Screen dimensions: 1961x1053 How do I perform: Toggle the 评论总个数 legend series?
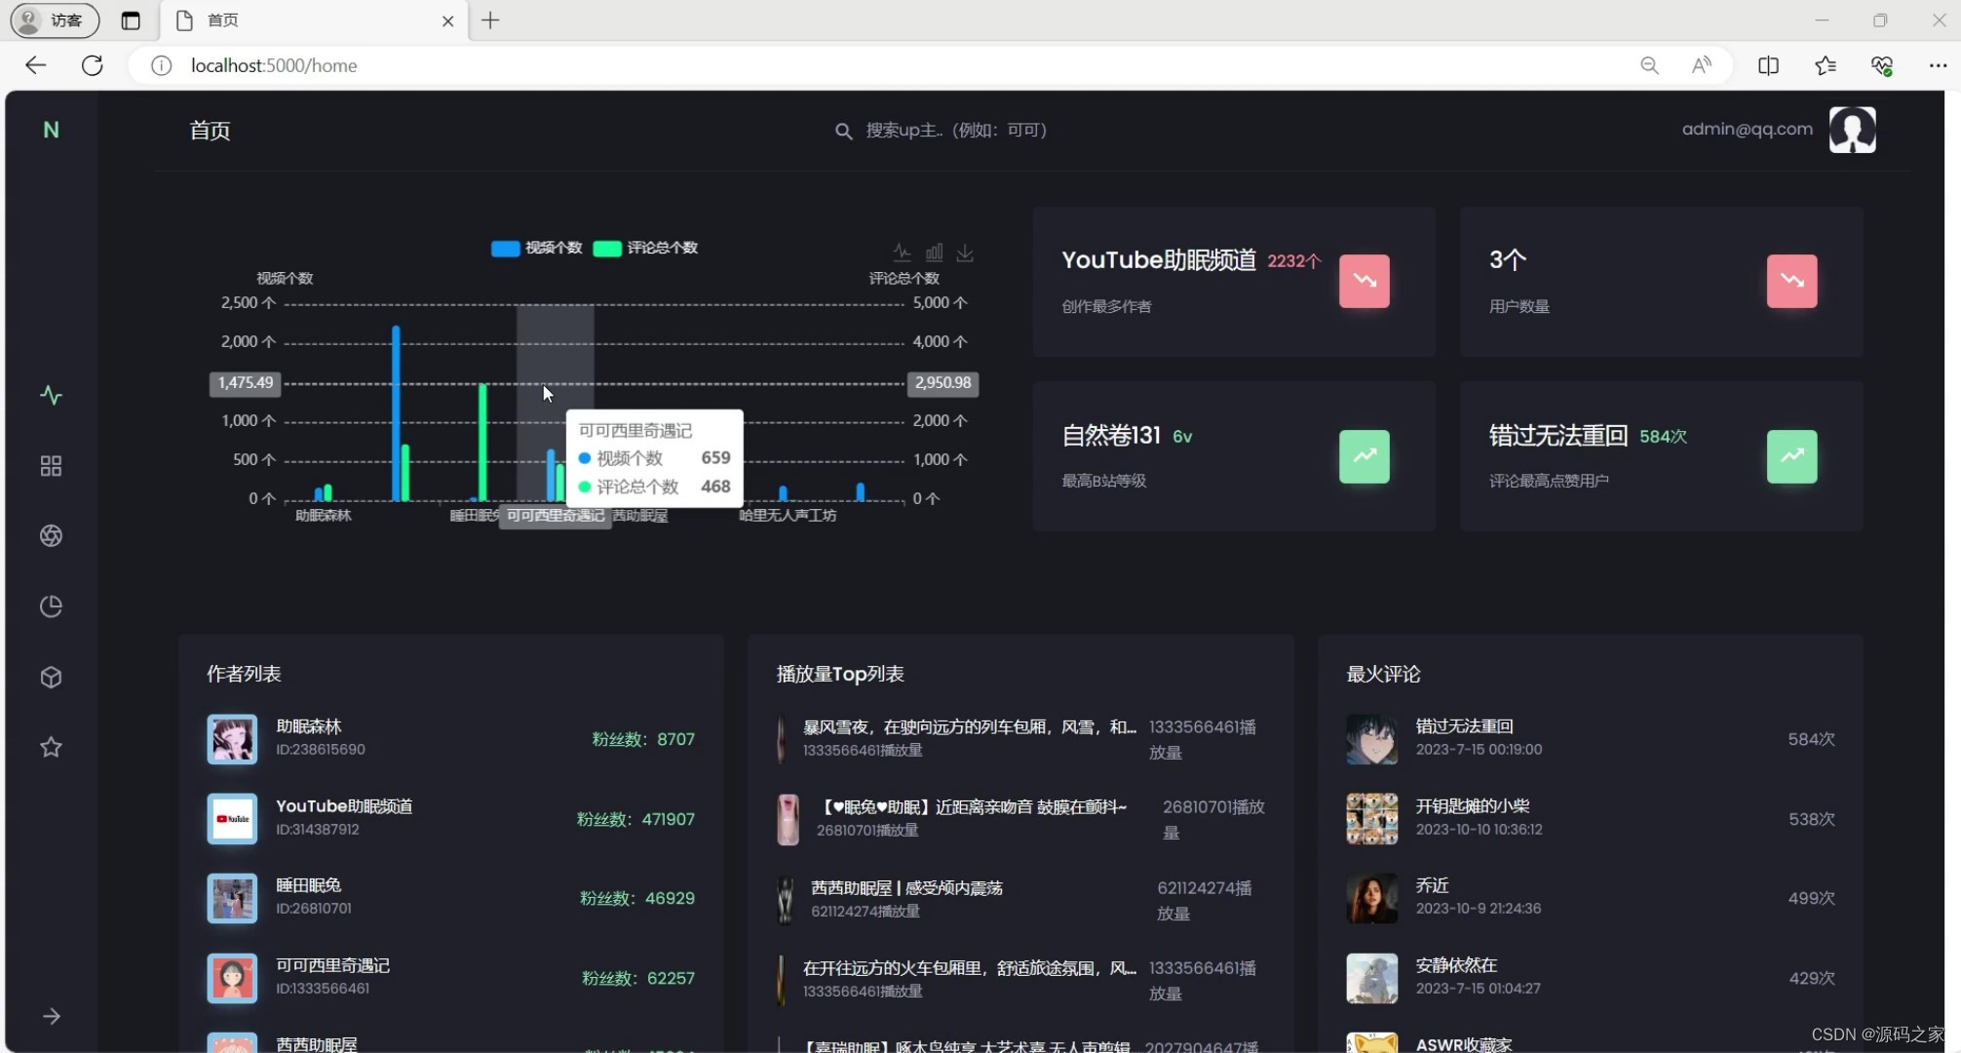[x=645, y=248]
